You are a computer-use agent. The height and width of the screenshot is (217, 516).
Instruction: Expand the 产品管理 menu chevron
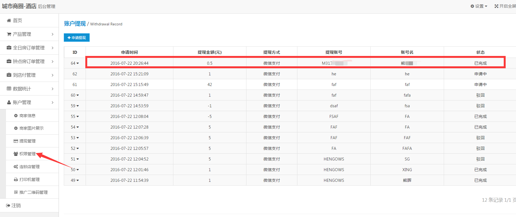click(x=53, y=34)
